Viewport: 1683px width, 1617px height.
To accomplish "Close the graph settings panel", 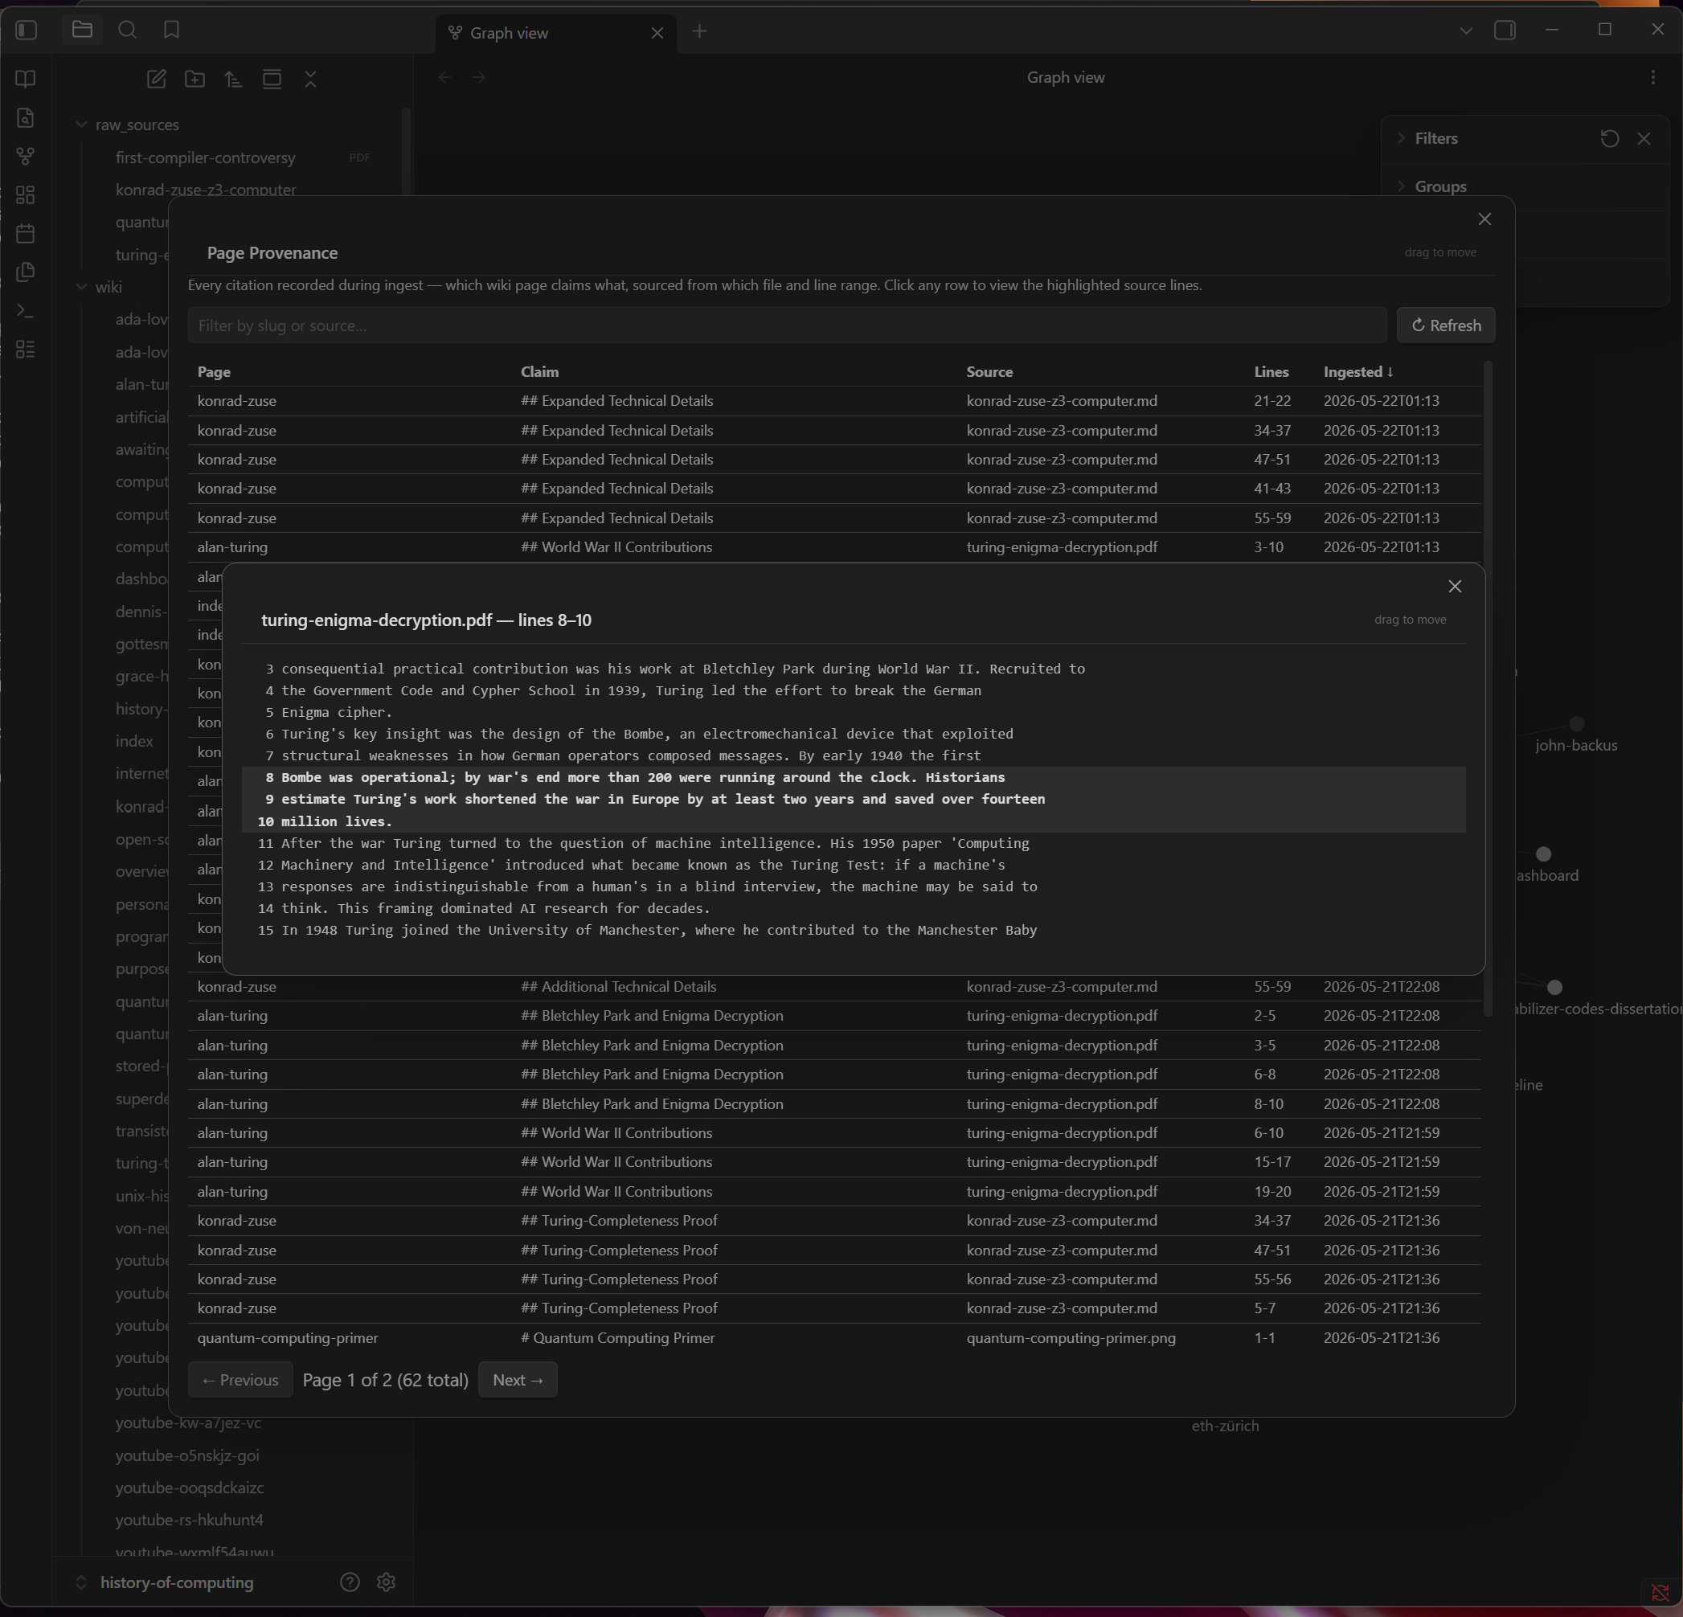I will click(1644, 138).
